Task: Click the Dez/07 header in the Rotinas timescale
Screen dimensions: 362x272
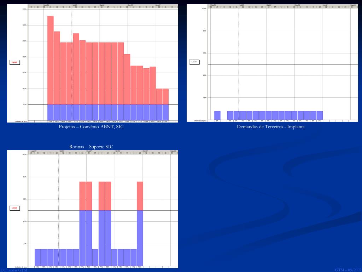Action: (x=145, y=151)
